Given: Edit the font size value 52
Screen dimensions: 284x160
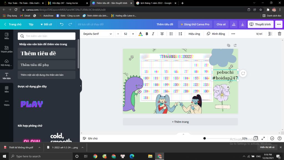Looking at the screenshot, I should (126, 34).
